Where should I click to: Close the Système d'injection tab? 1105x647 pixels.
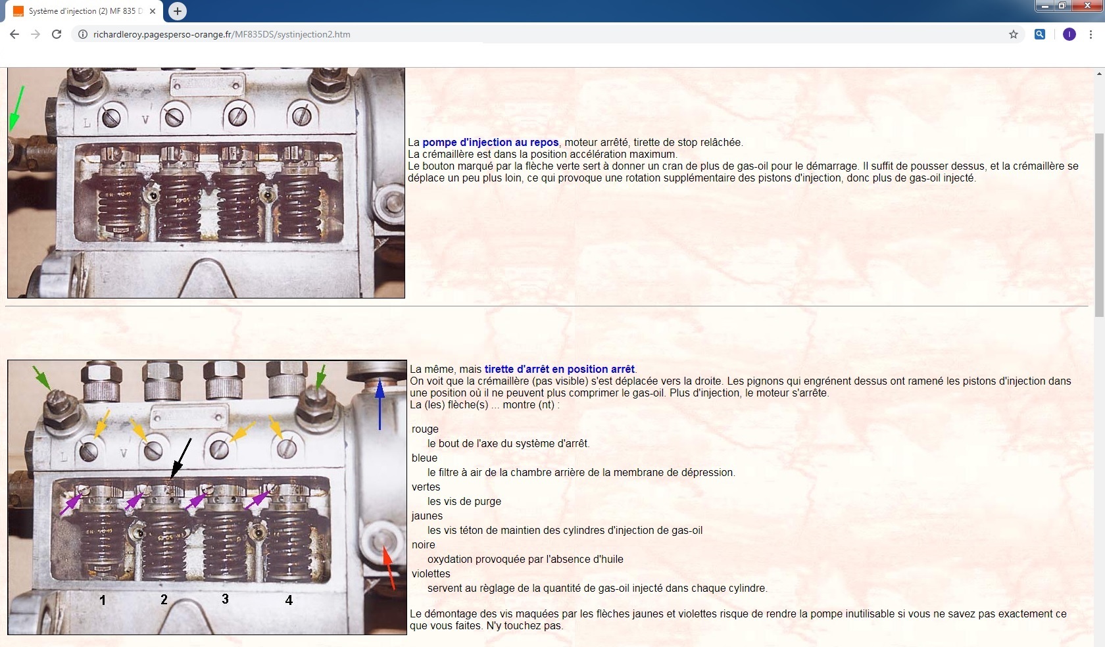(x=153, y=11)
